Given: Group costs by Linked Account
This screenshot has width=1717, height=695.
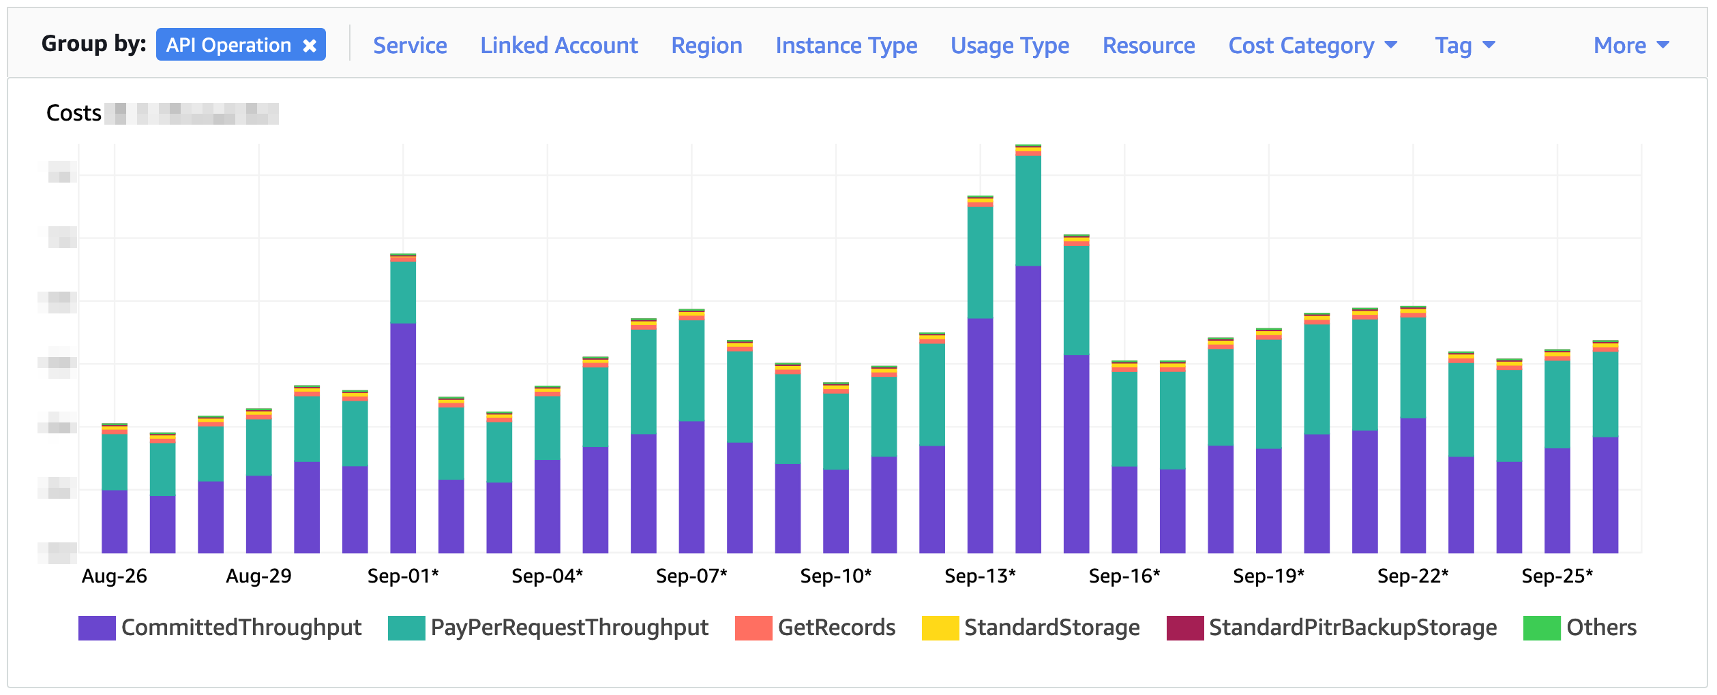Looking at the screenshot, I should (x=559, y=45).
